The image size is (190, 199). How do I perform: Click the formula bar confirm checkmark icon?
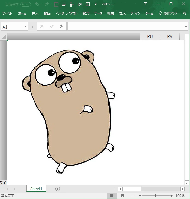point(52,26)
